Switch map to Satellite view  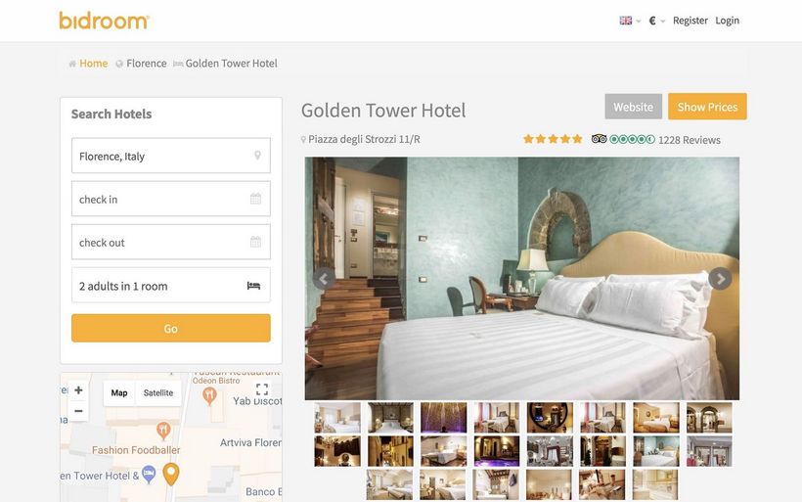click(x=158, y=393)
